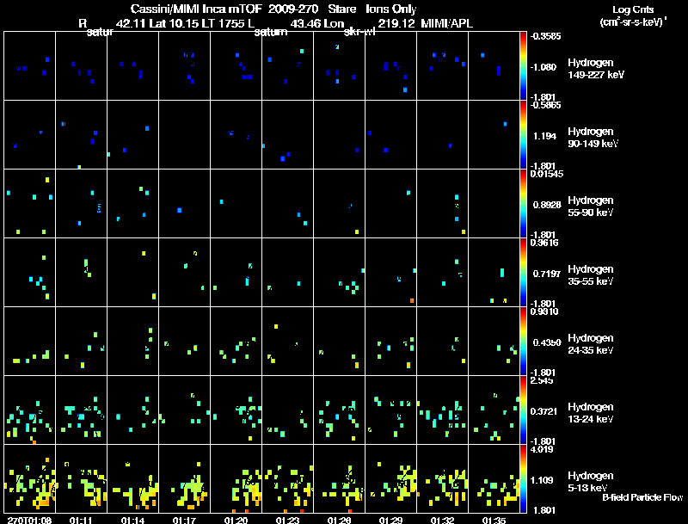Click the '270T01:08' time axis label

point(29,520)
